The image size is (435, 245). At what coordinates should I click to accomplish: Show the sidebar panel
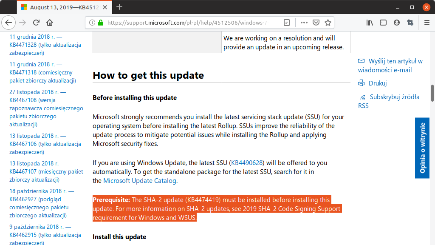(x=383, y=23)
